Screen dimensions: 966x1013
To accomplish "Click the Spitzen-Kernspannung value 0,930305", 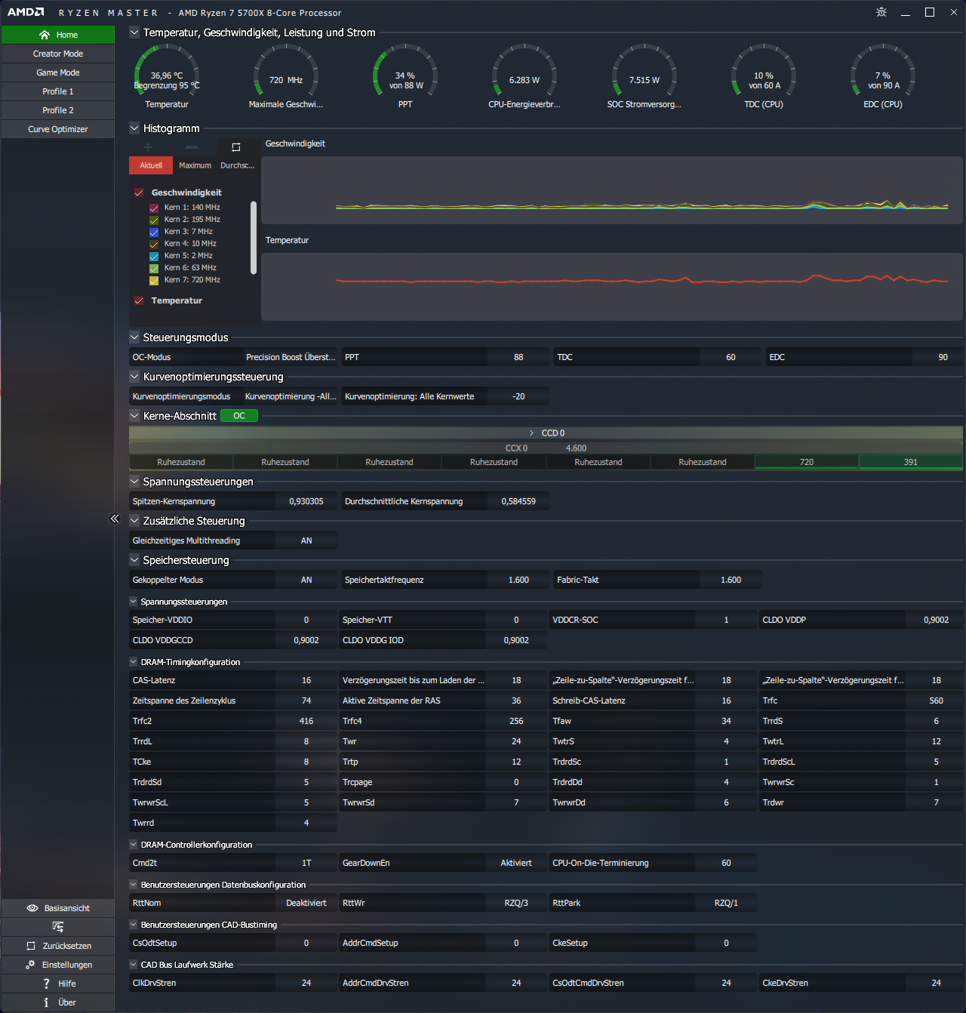I will 306,501.
